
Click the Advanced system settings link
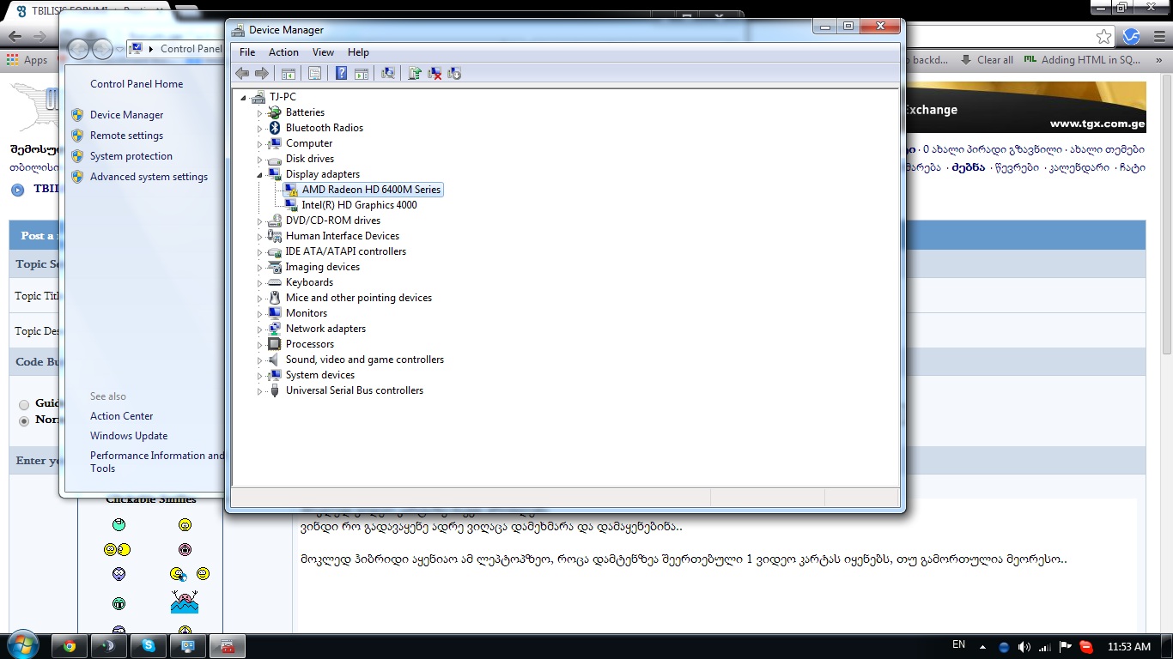point(149,177)
